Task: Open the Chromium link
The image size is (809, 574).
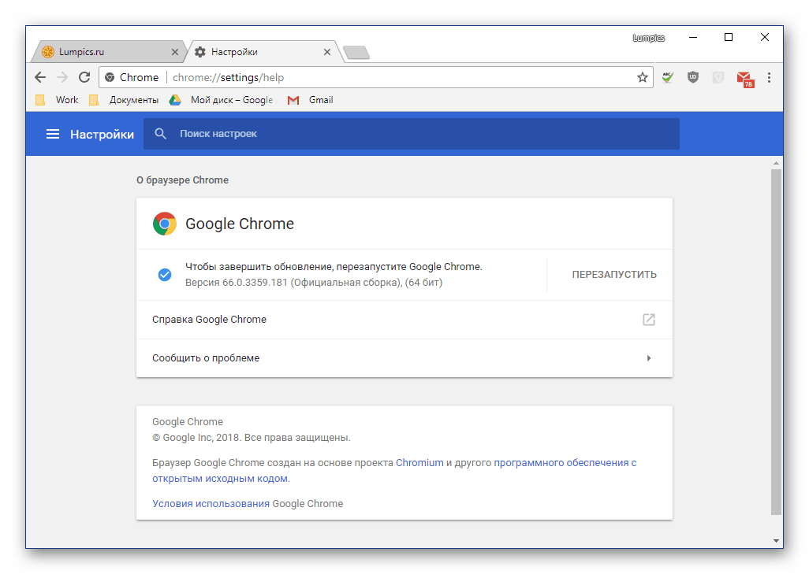Action: pos(419,463)
